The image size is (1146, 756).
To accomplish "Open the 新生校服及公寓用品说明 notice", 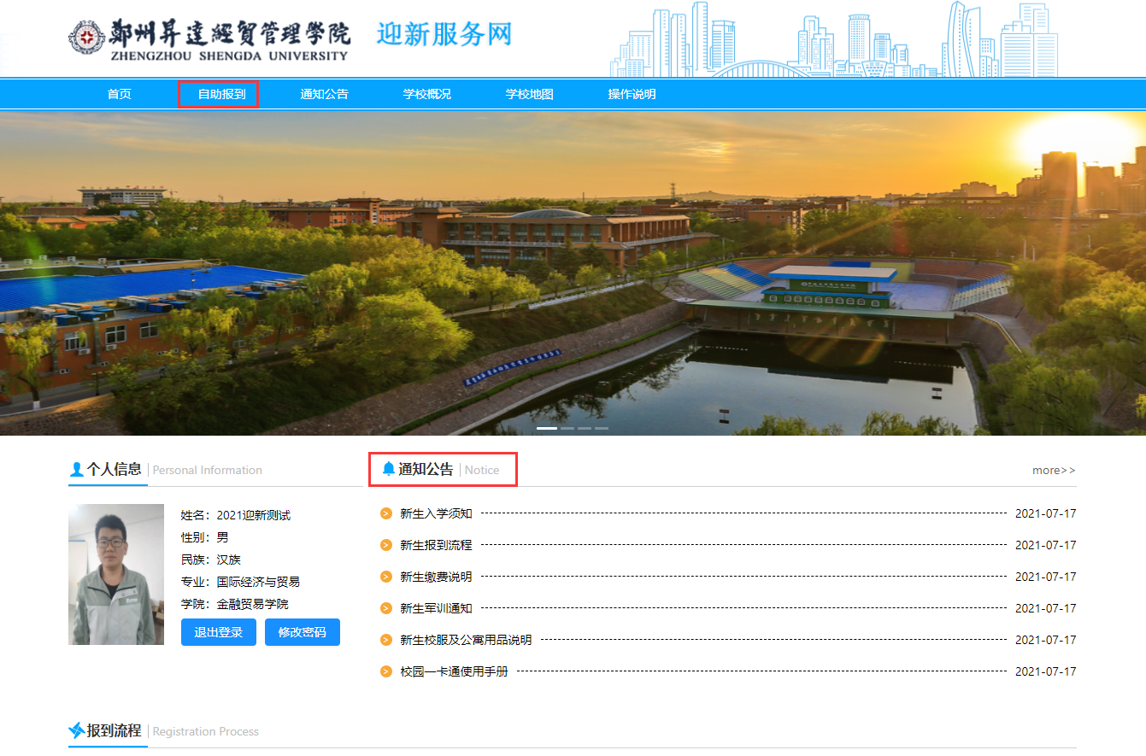I will (466, 640).
